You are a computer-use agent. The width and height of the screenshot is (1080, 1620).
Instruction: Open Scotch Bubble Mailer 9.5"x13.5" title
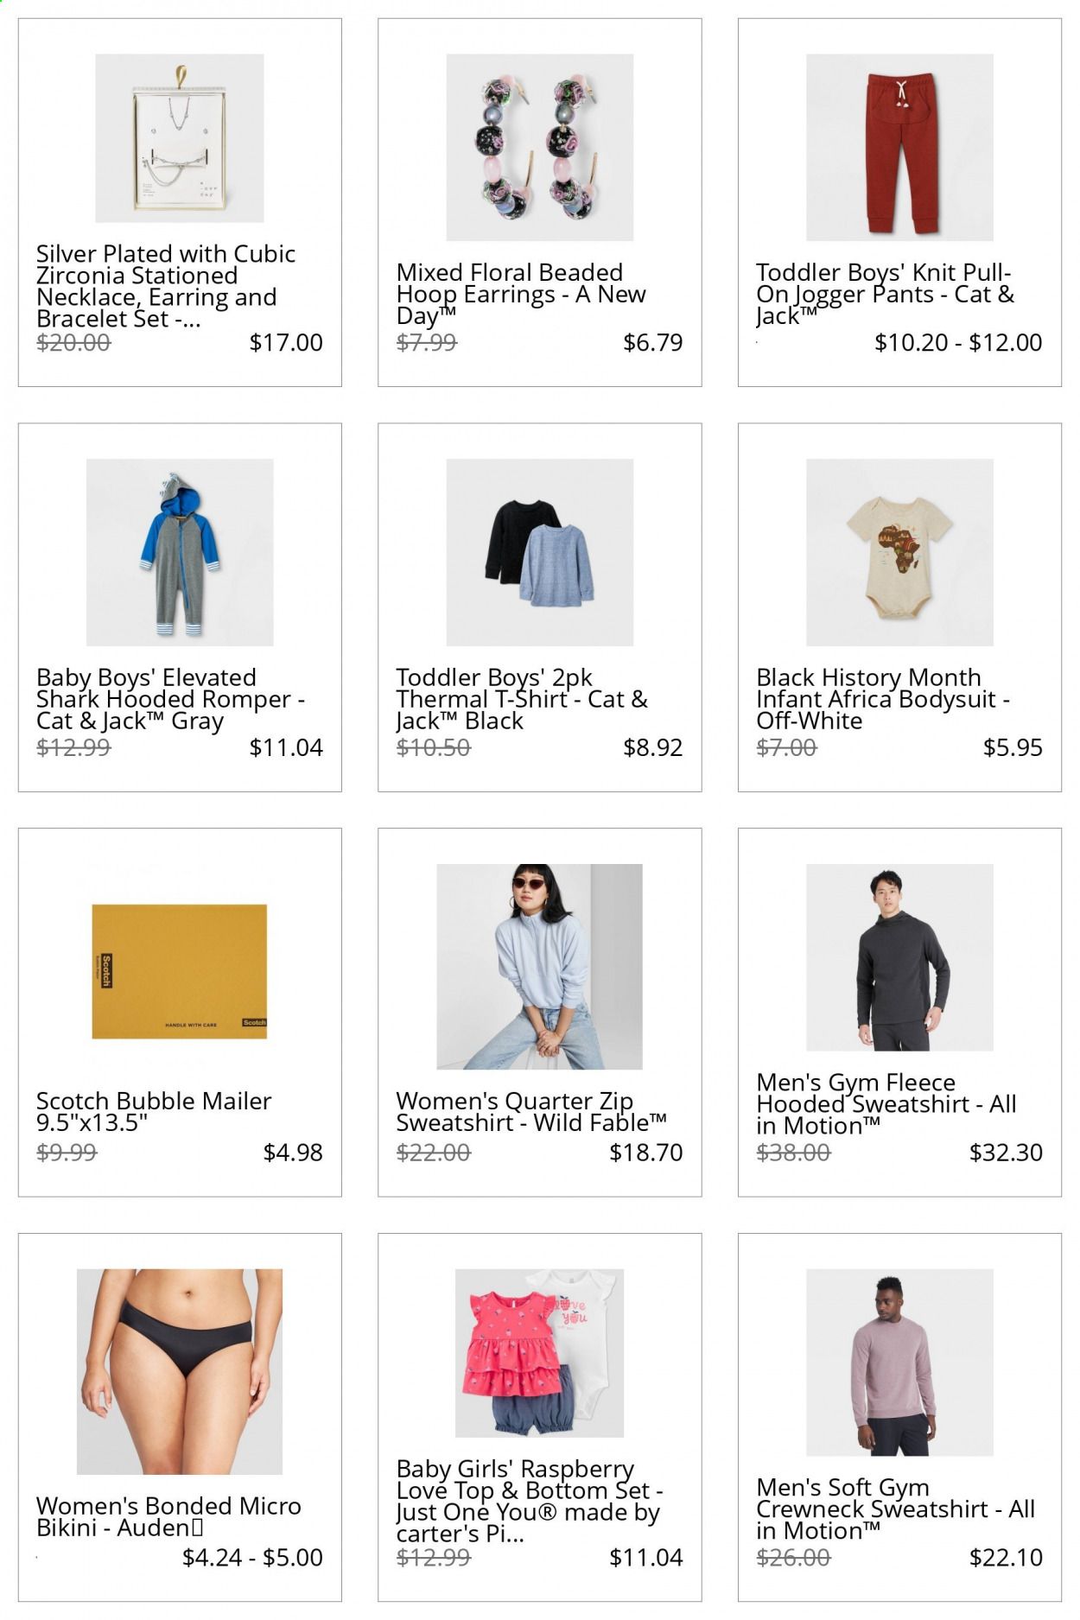tap(154, 1111)
